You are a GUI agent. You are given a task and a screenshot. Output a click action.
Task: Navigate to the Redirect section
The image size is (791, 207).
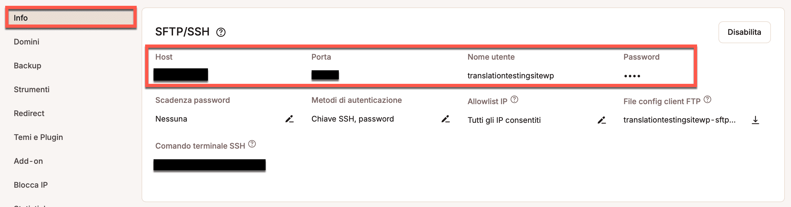pyautogui.click(x=29, y=113)
